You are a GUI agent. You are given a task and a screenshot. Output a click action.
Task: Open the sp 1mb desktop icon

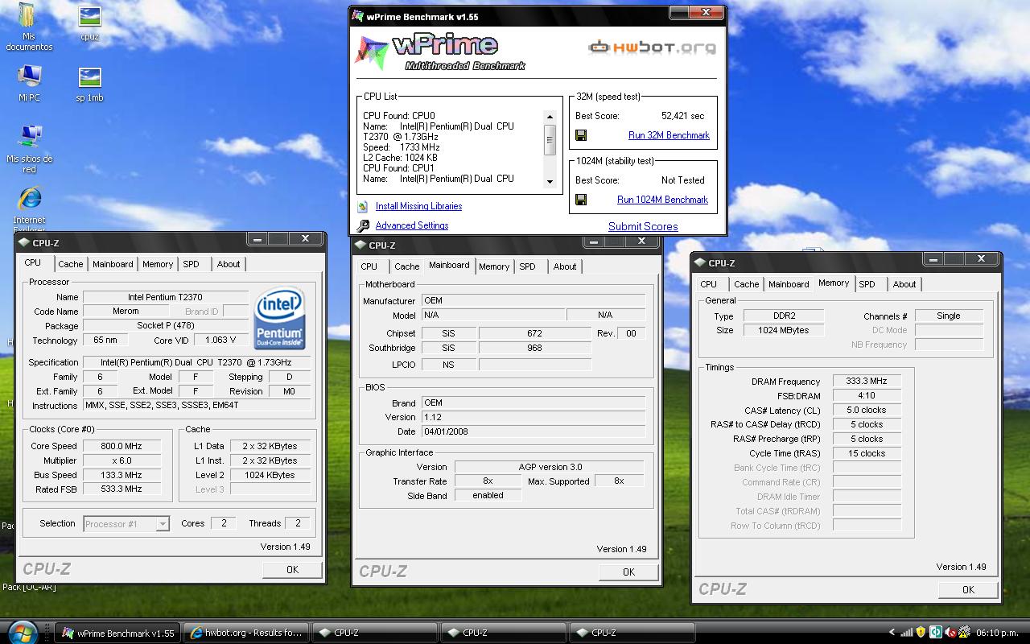point(89,84)
